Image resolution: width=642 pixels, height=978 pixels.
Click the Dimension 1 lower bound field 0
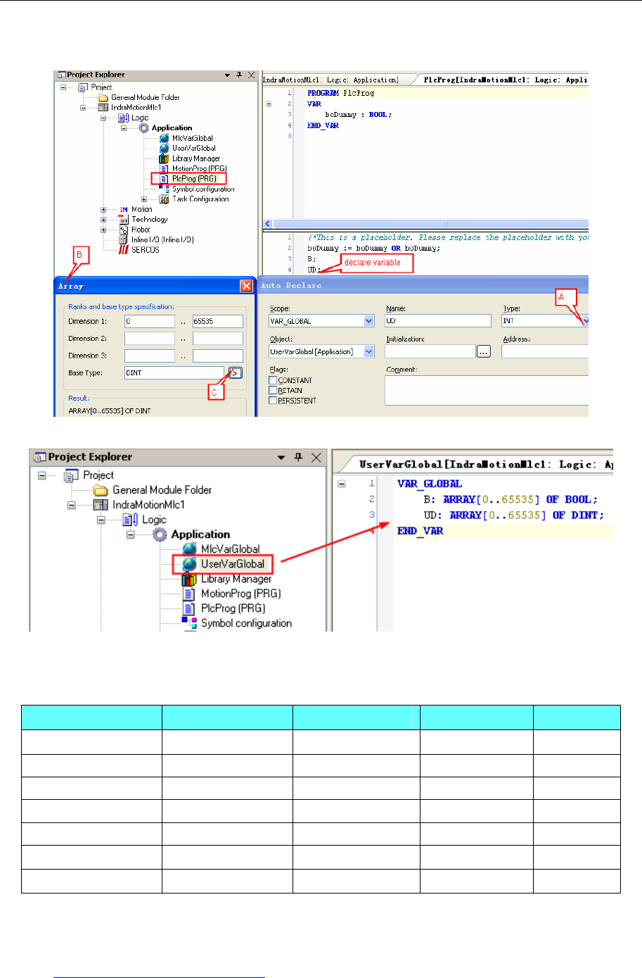(150, 321)
